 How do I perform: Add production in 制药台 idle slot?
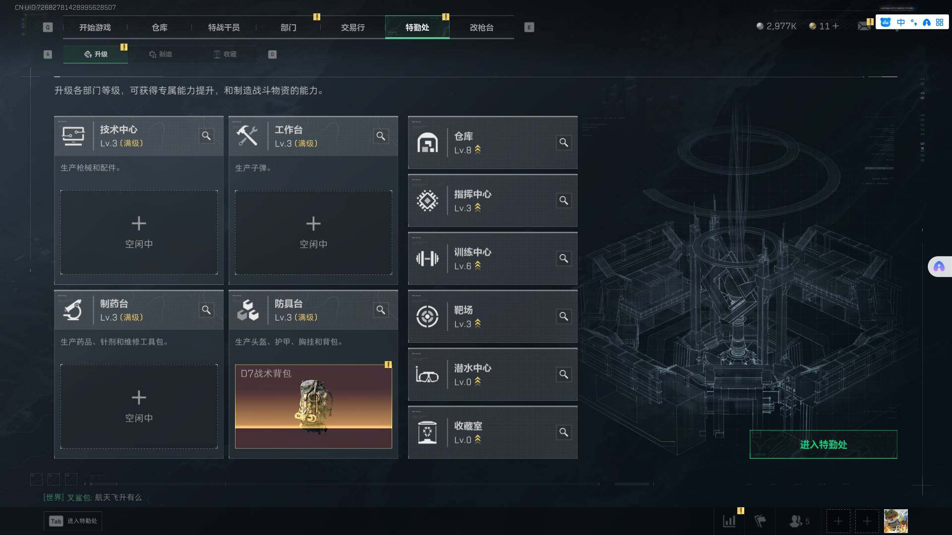(139, 407)
